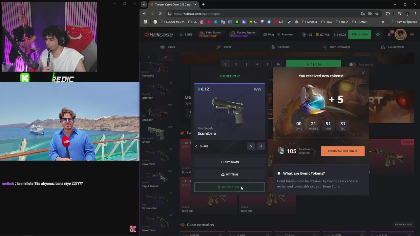Click coin balance 67 748

pos(323,35)
